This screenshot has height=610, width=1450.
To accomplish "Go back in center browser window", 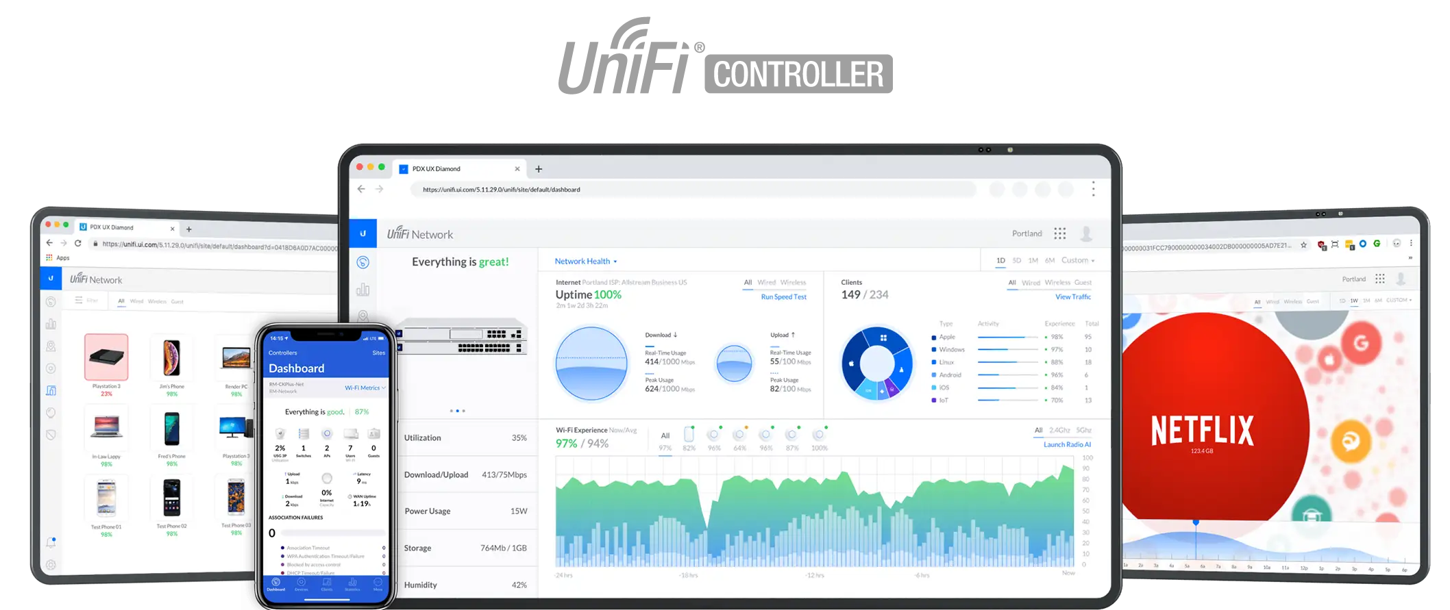I will click(361, 189).
